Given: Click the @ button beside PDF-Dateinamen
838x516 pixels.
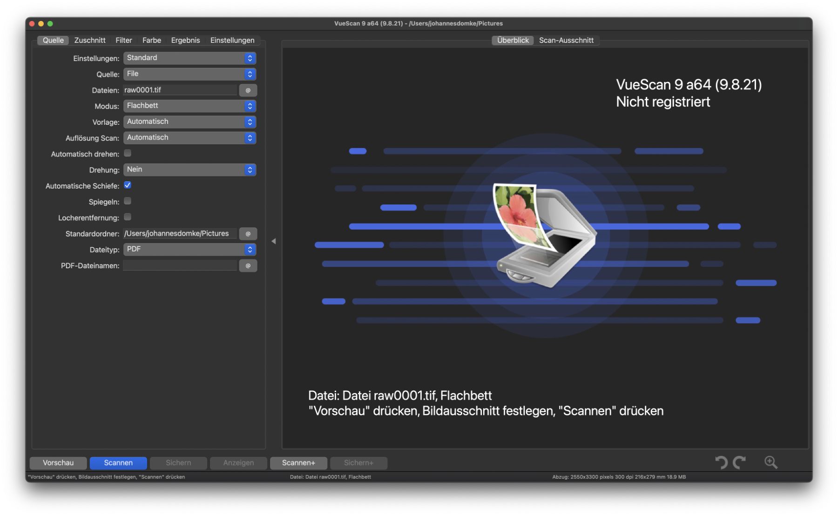Looking at the screenshot, I should point(248,265).
